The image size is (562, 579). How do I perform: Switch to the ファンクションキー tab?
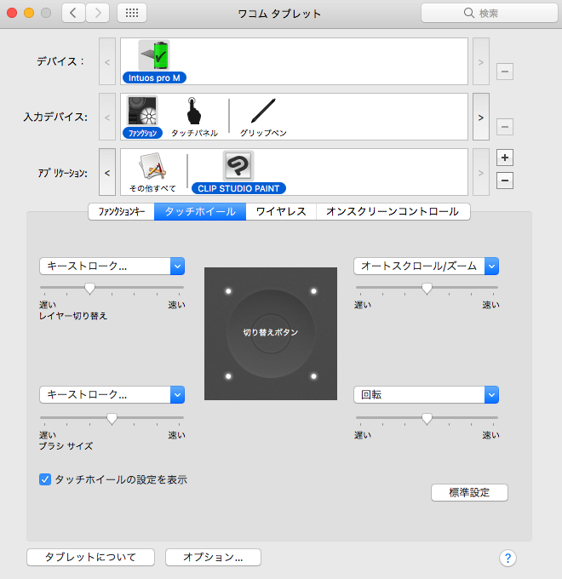pos(121,211)
